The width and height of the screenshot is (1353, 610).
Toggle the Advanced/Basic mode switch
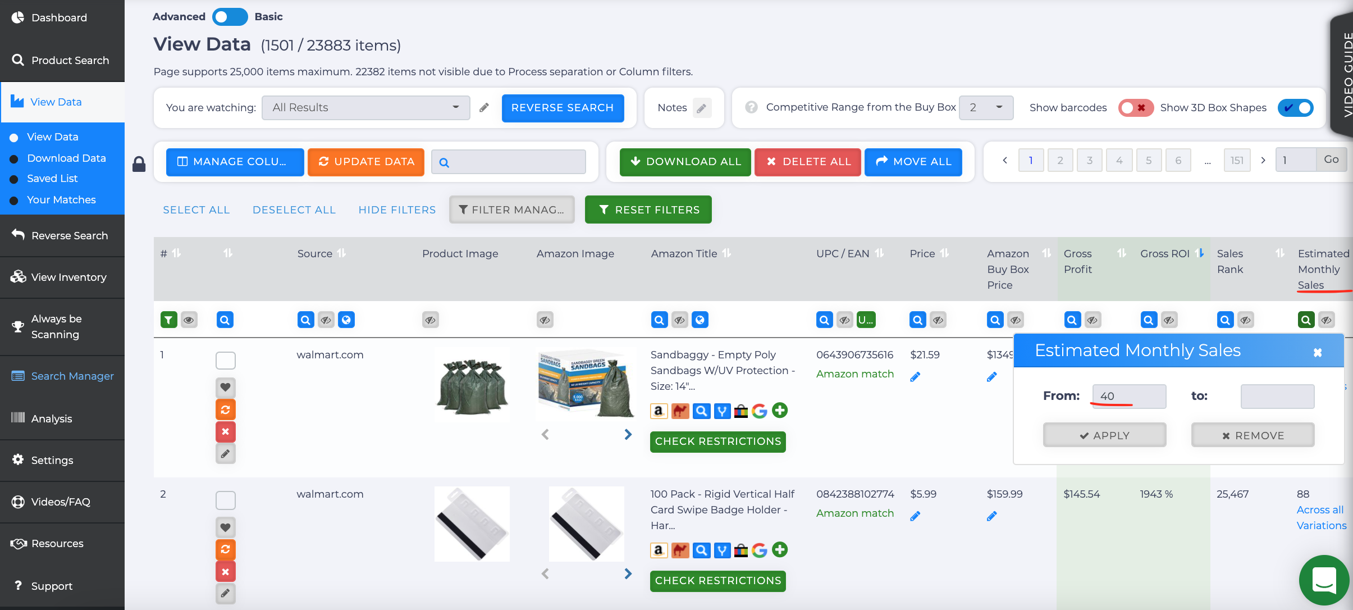tap(230, 17)
